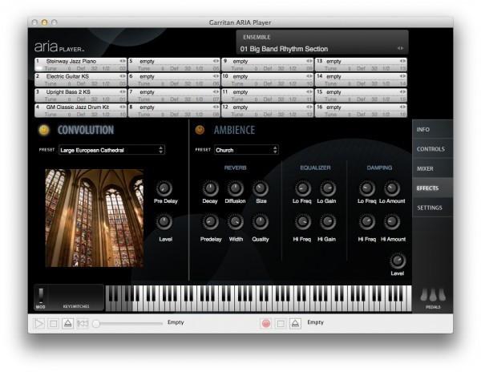Click the Convolution Level knob
The image size is (481, 372).
tap(164, 222)
